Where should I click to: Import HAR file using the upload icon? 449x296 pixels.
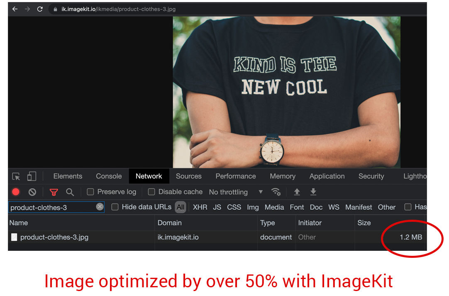pyautogui.click(x=297, y=192)
